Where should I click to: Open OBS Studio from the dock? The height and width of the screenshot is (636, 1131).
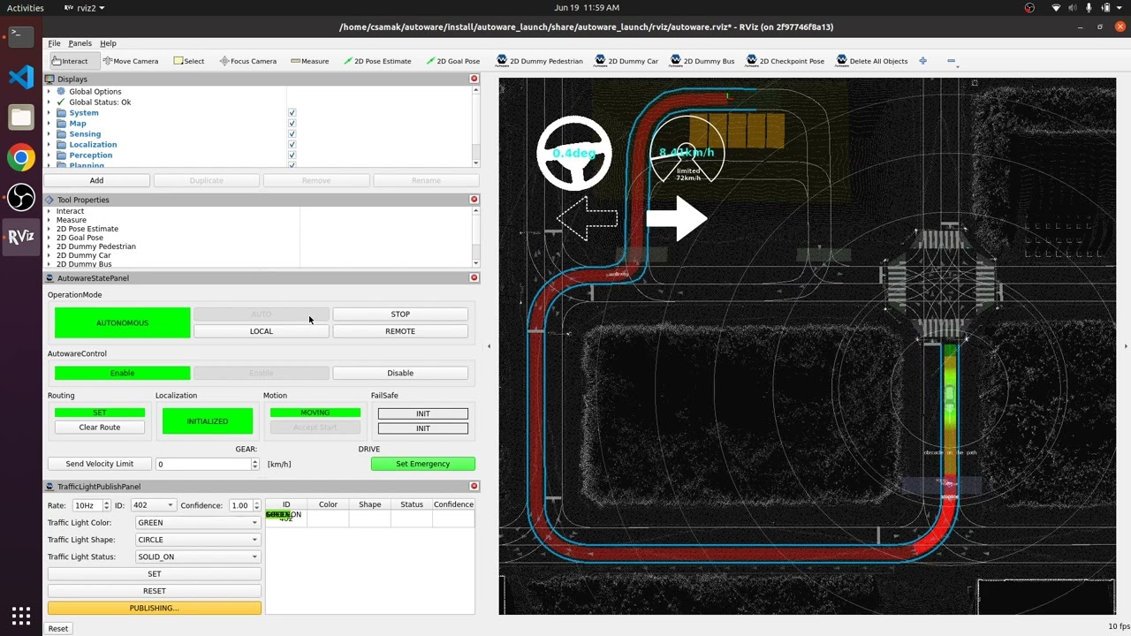pos(21,198)
